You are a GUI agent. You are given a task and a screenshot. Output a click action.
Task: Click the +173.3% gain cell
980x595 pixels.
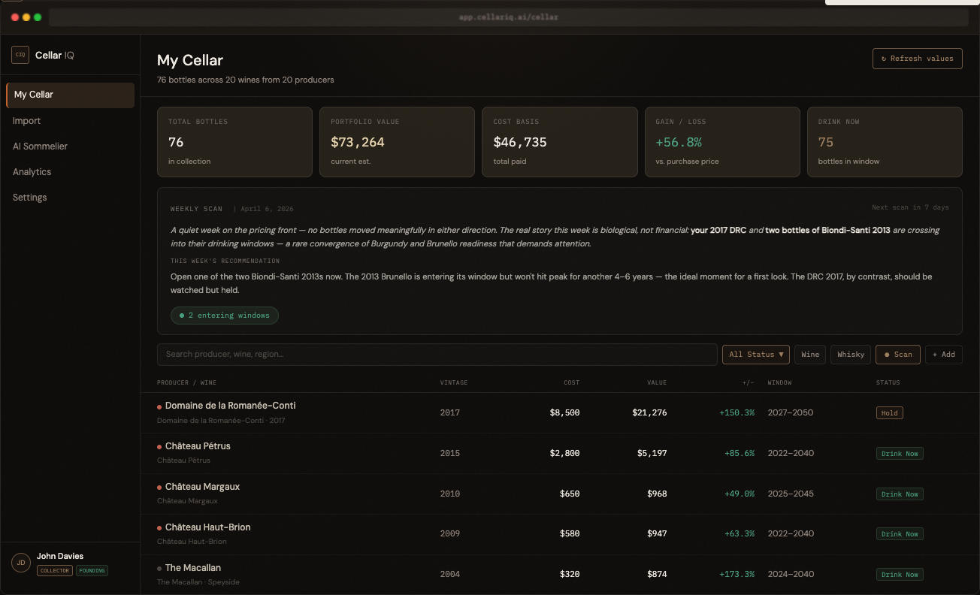click(737, 574)
